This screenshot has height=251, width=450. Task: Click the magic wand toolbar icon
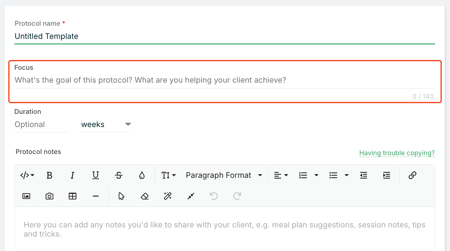click(168, 196)
